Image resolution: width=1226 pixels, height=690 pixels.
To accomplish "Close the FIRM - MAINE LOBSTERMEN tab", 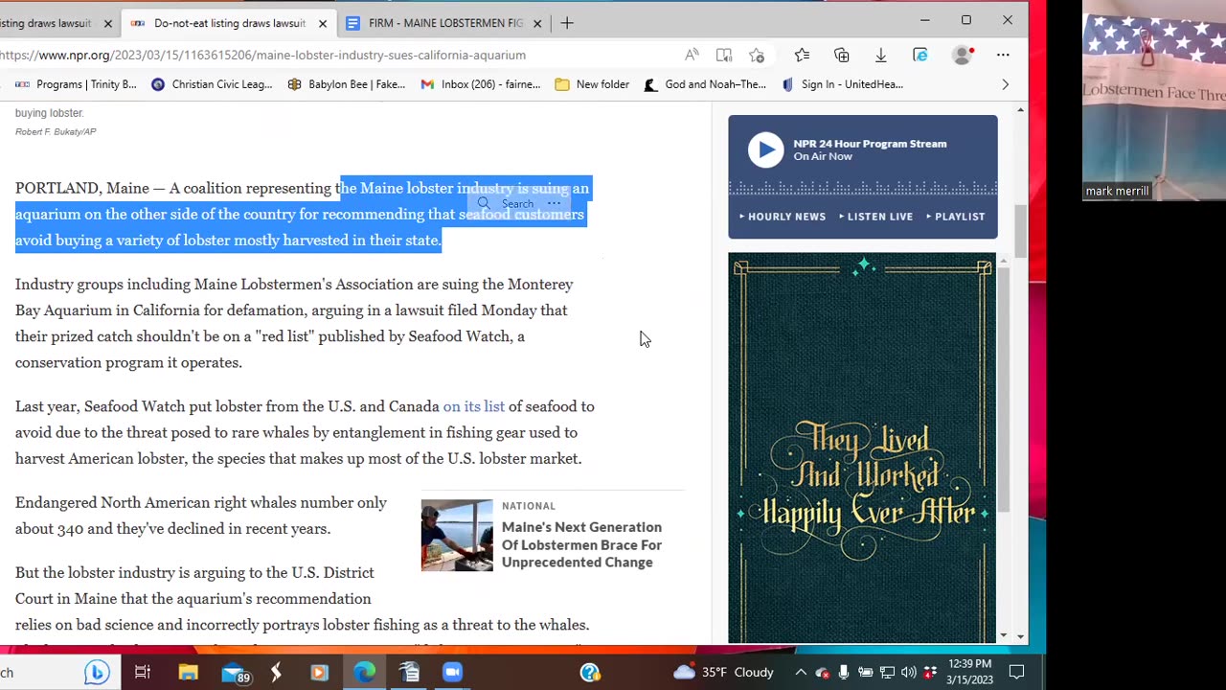I will [x=537, y=23].
